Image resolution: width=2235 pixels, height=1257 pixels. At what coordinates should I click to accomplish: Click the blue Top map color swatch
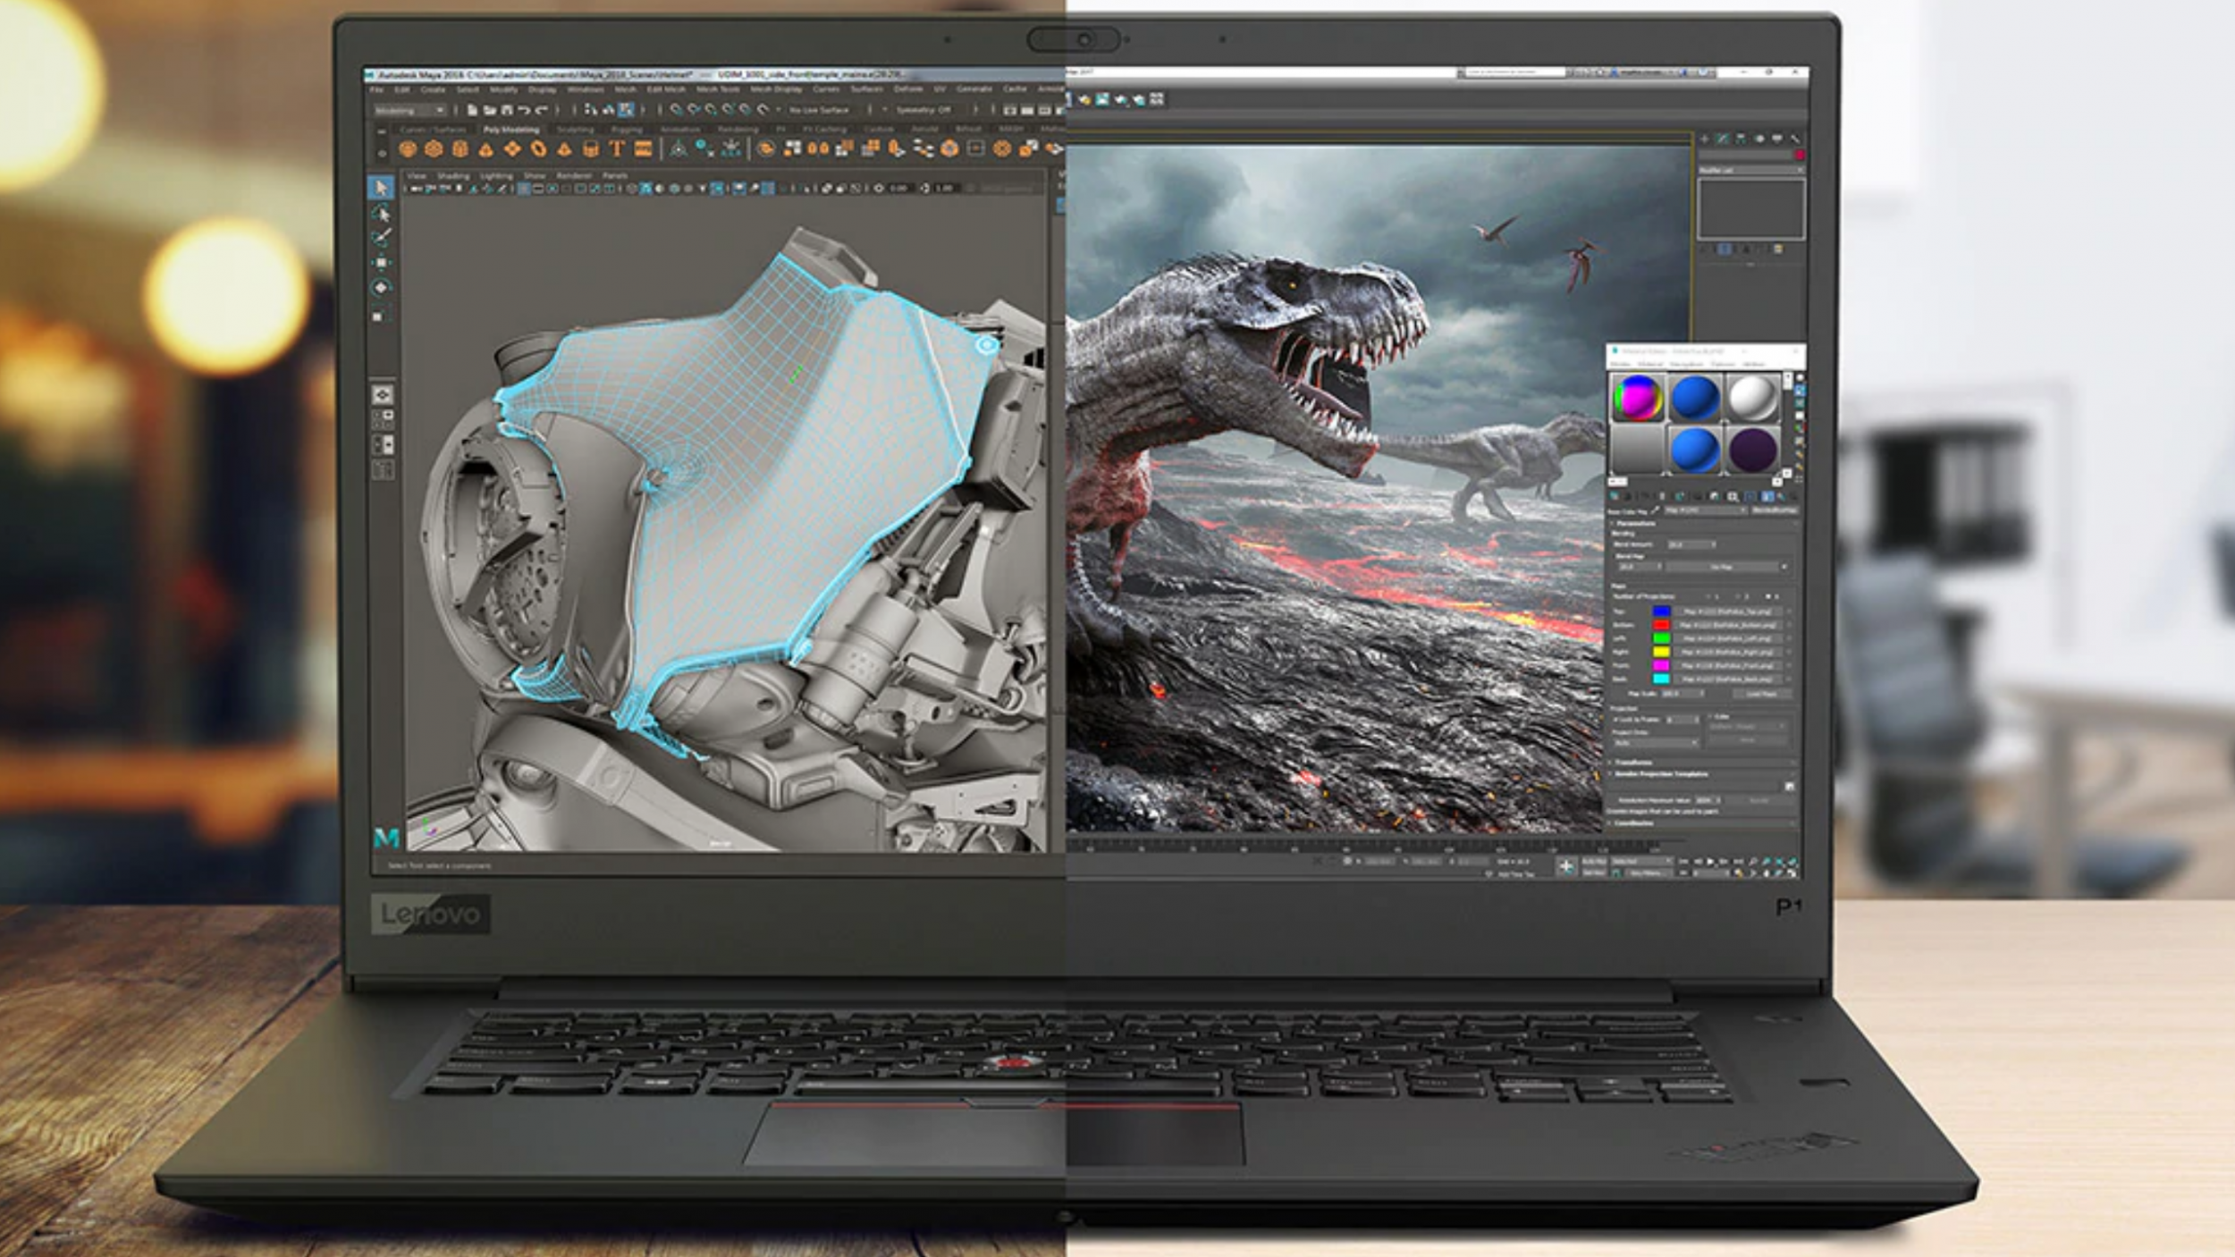pyautogui.click(x=1662, y=612)
